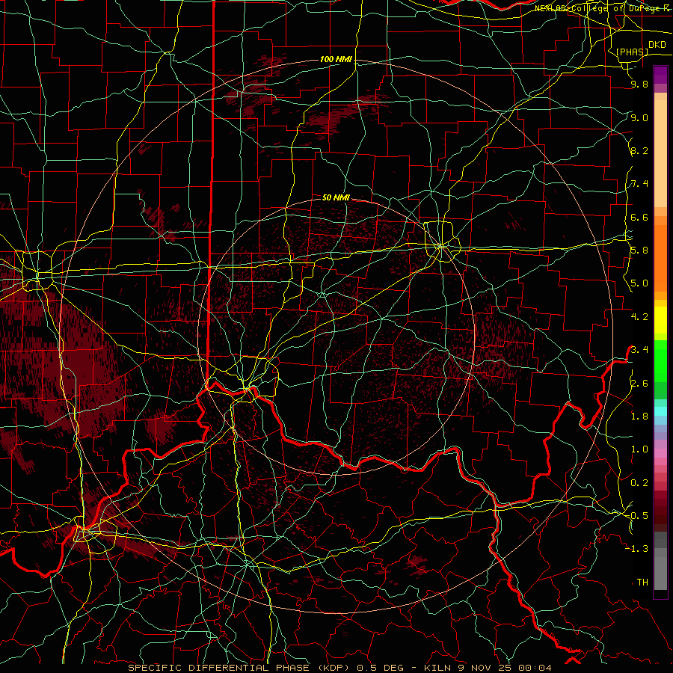Image resolution: width=673 pixels, height=673 pixels.
Task: Click the KDP product caption at the bottom
Action: [340, 668]
